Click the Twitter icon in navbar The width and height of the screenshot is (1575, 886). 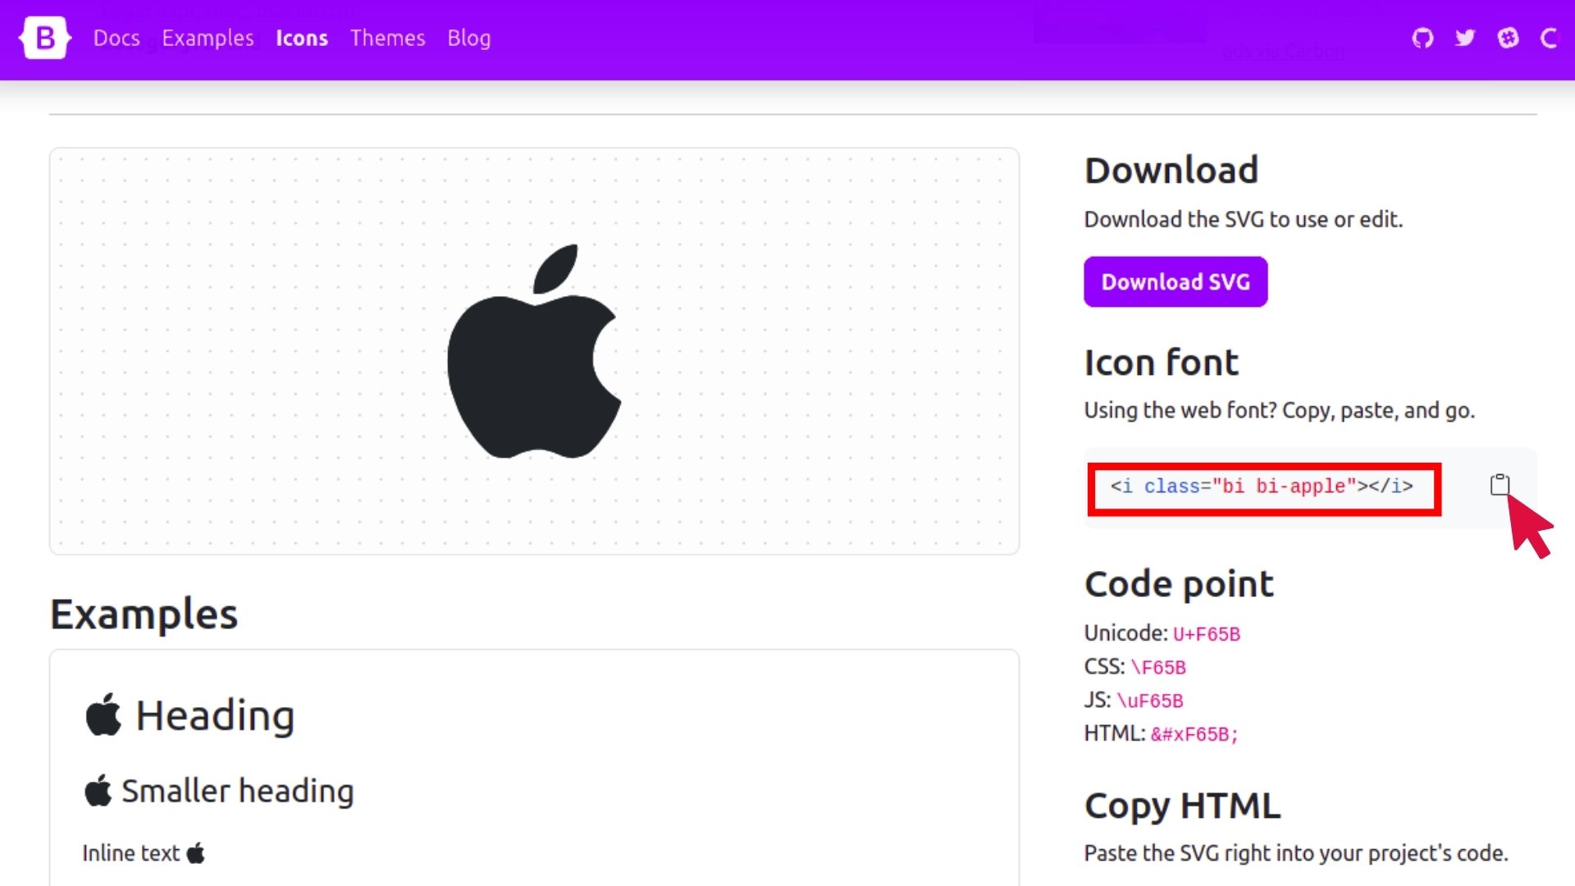tap(1463, 39)
